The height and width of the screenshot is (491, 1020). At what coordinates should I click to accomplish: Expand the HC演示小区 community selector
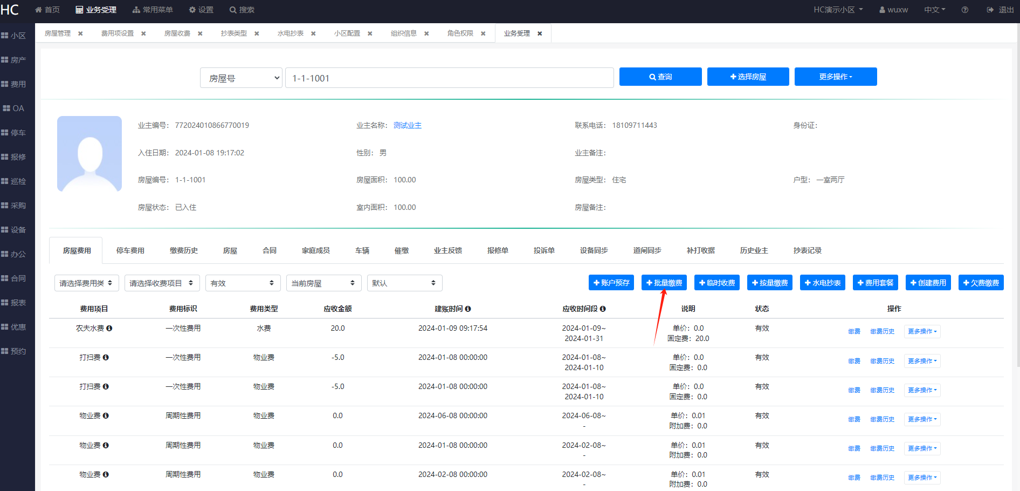click(x=838, y=10)
